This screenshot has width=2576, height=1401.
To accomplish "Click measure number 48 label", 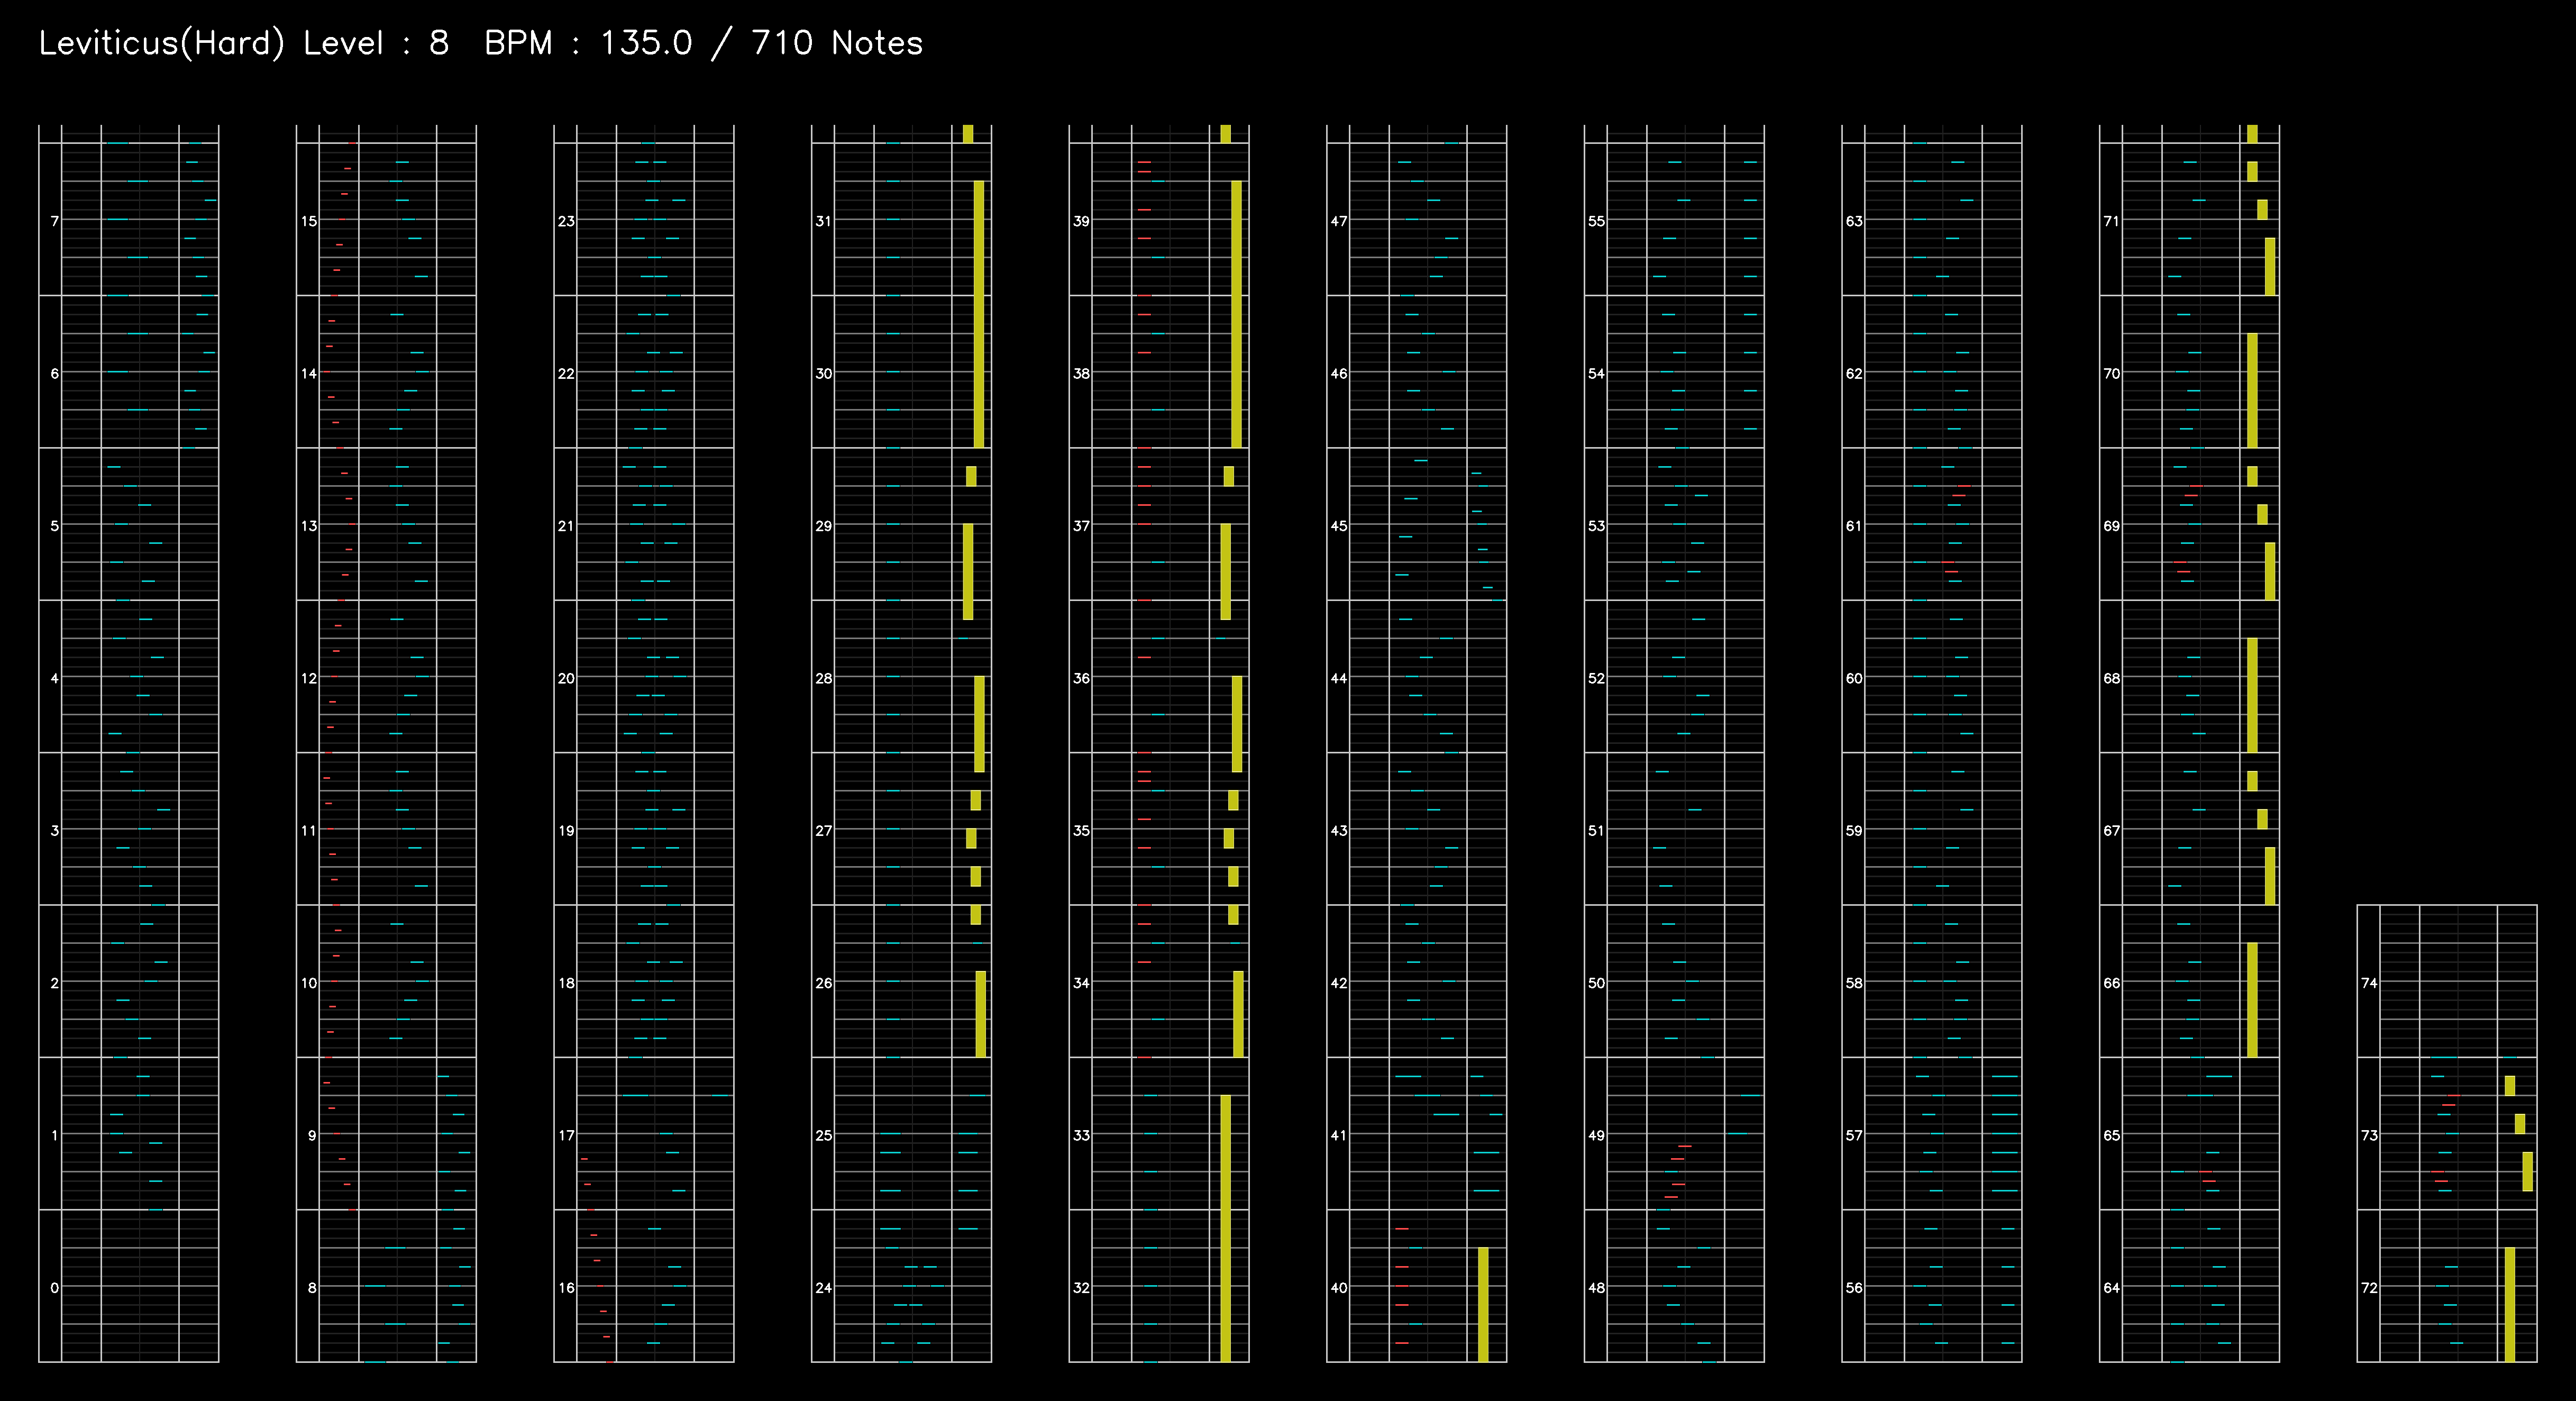I will tap(1596, 1287).
